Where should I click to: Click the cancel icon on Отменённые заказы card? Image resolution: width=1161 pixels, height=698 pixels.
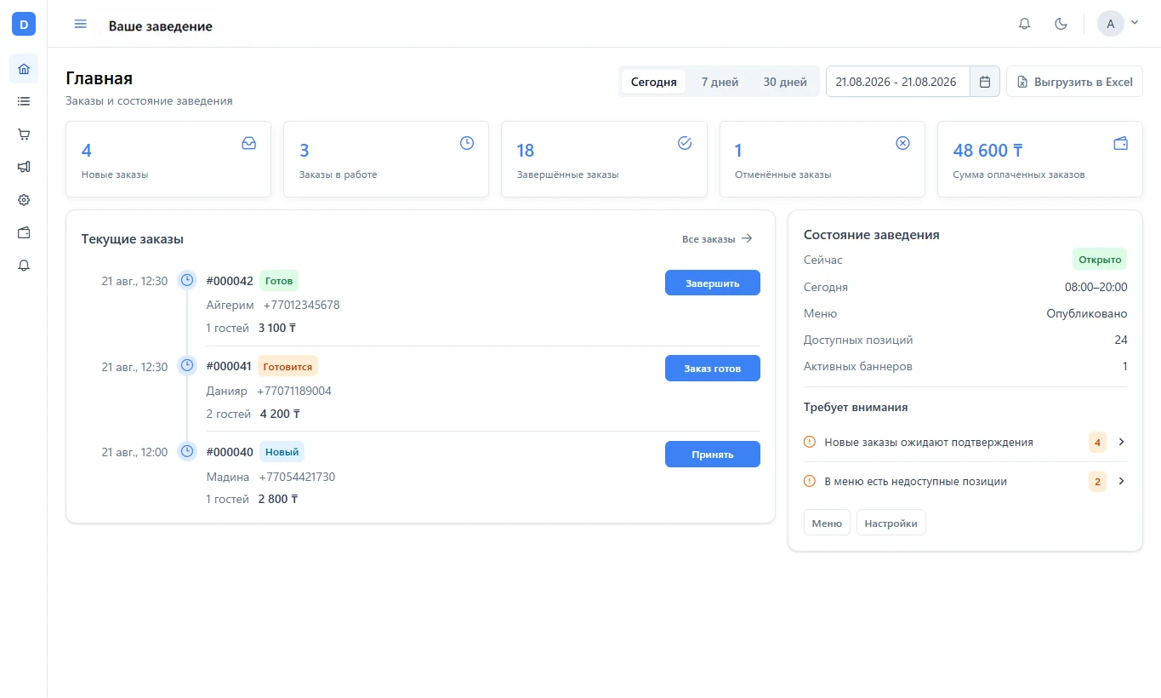[902, 143]
